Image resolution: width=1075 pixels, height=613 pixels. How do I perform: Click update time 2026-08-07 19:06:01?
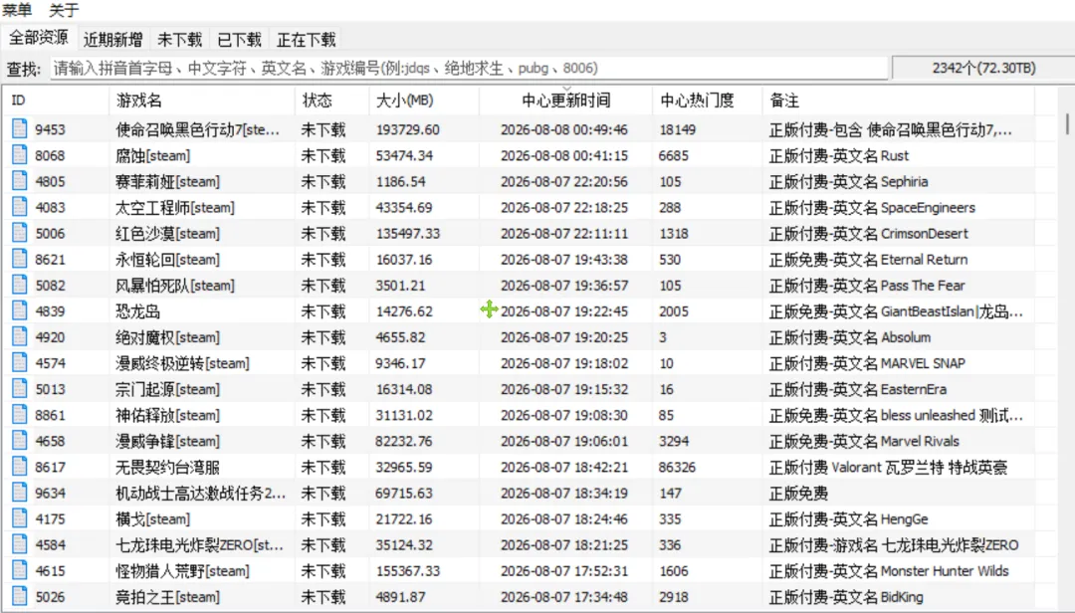point(563,442)
